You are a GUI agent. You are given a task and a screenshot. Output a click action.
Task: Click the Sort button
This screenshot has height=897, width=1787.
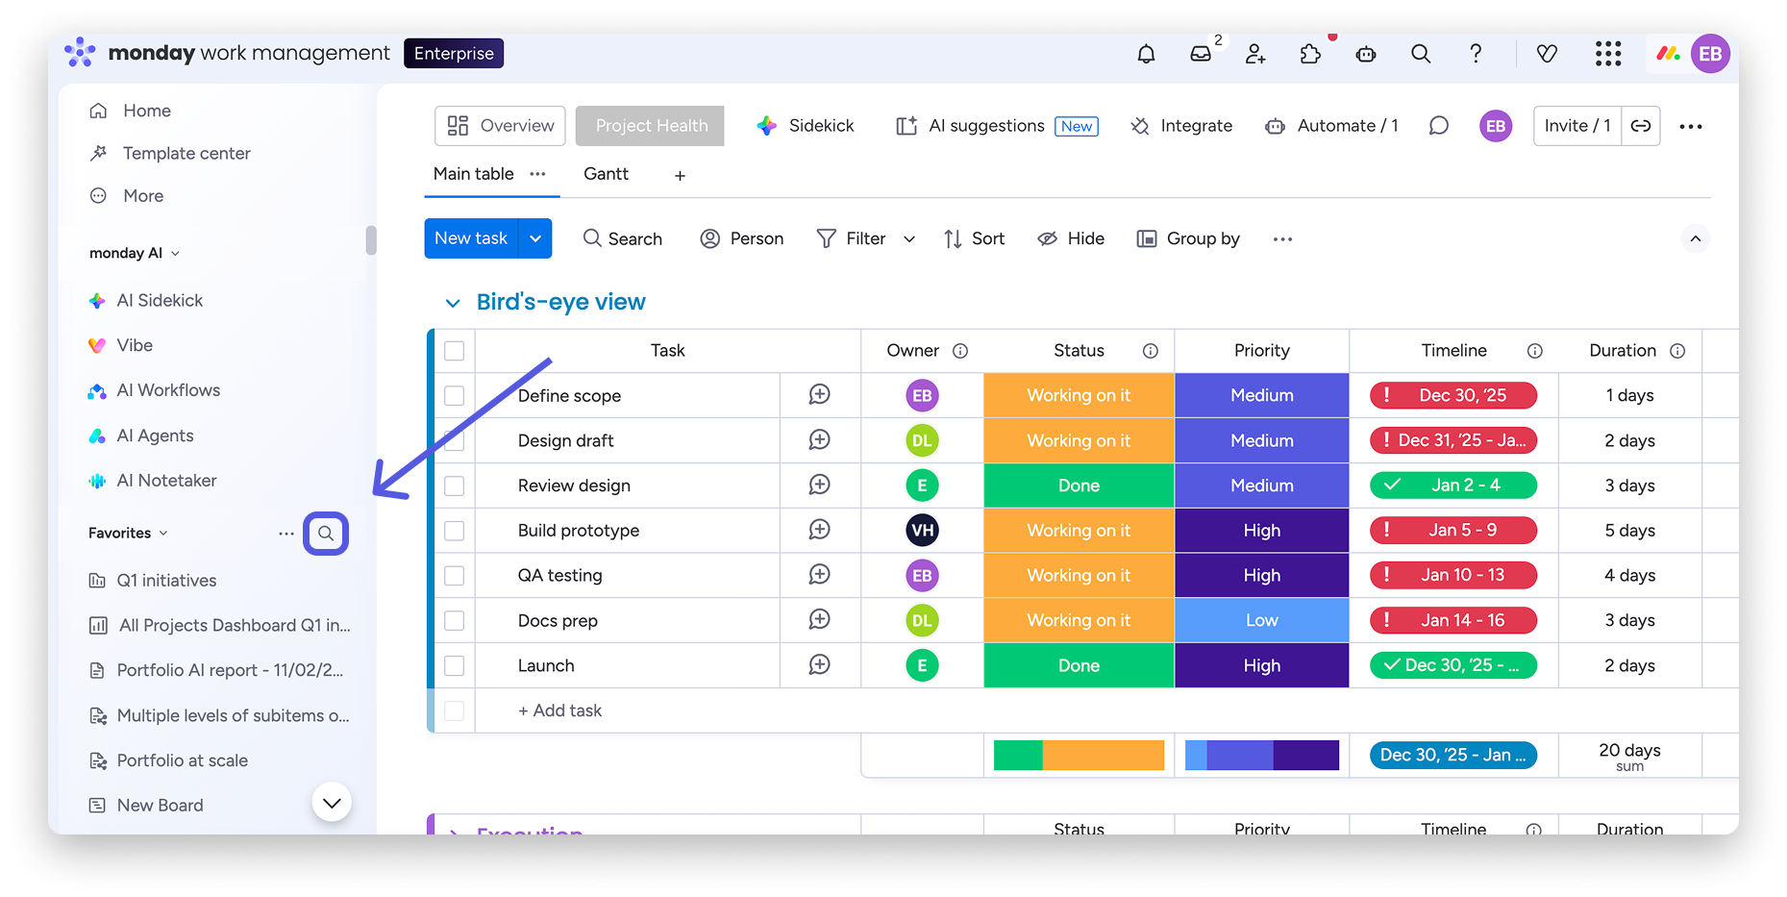975,238
